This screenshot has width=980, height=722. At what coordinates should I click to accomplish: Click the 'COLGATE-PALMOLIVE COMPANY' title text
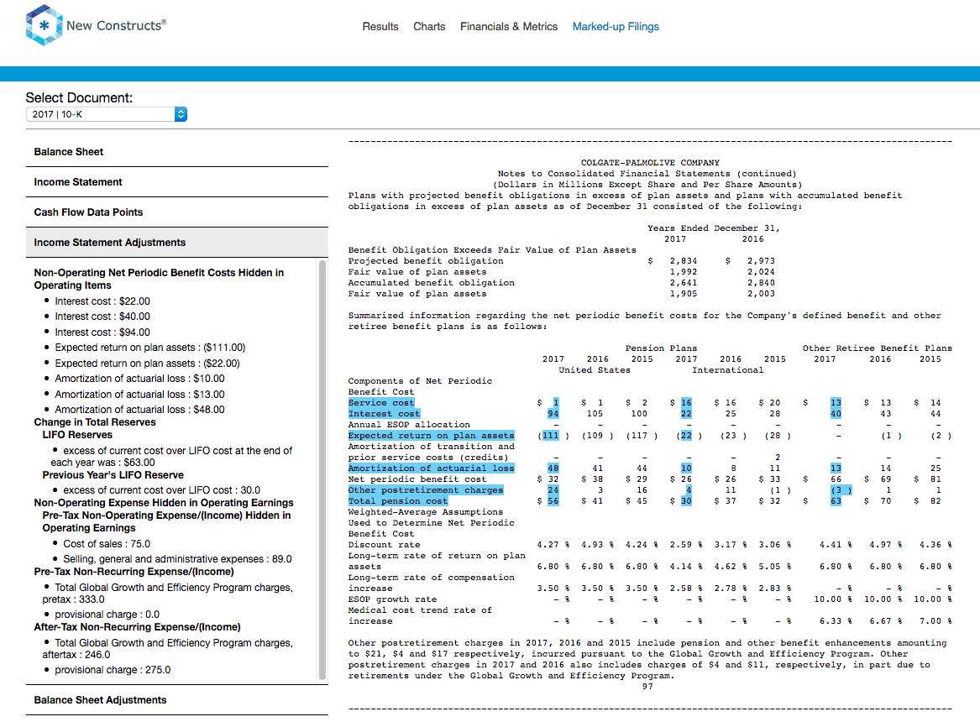coord(650,162)
